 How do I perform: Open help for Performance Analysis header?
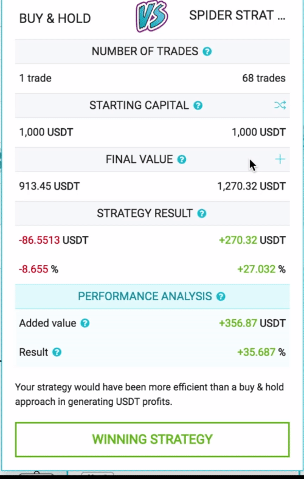pyautogui.click(x=221, y=296)
